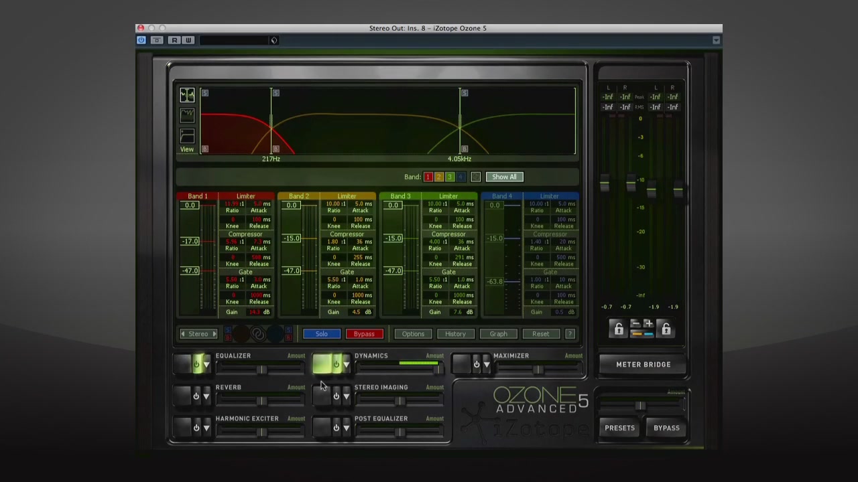Click the Band 2 compressor threshold -15.0

(291, 238)
